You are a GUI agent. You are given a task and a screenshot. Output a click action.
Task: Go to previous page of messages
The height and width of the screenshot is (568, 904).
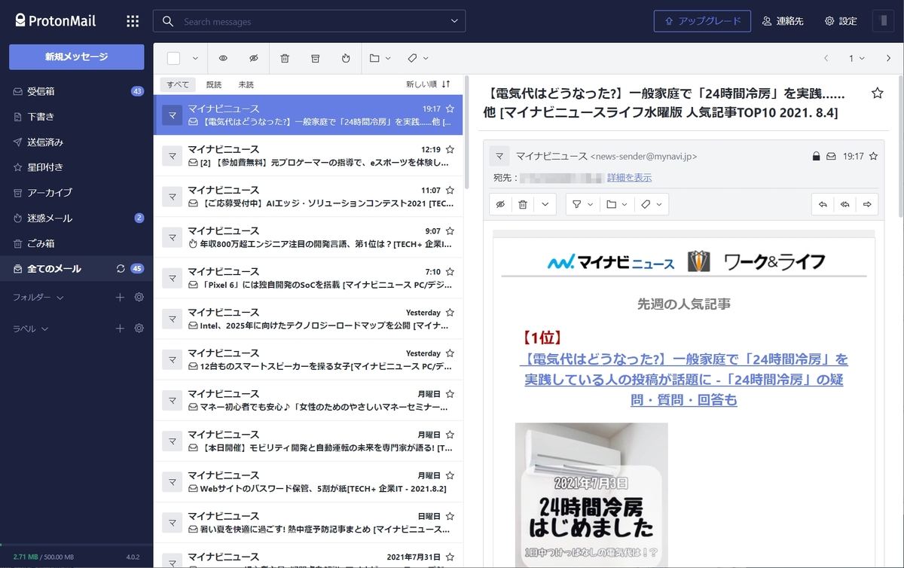pos(826,58)
